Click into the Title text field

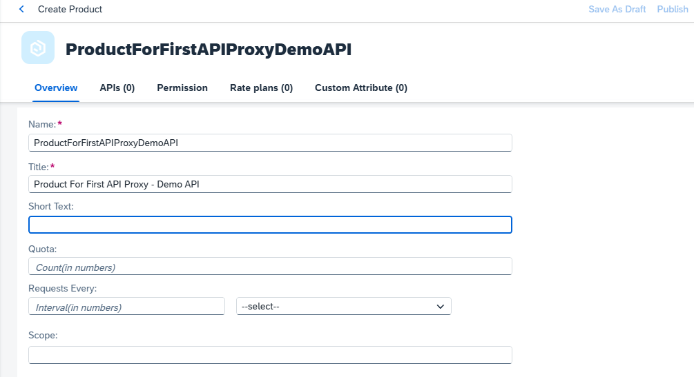point(270,184)
